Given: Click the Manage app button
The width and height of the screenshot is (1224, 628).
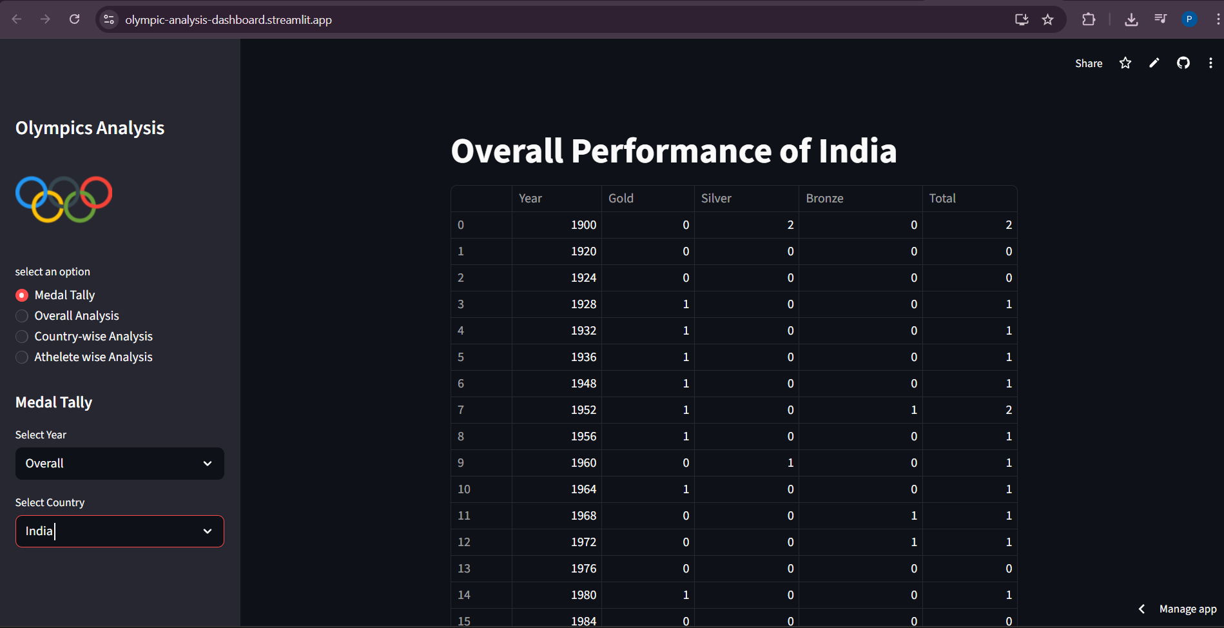Looking at the screenshot, I should tap(1188, 609).
